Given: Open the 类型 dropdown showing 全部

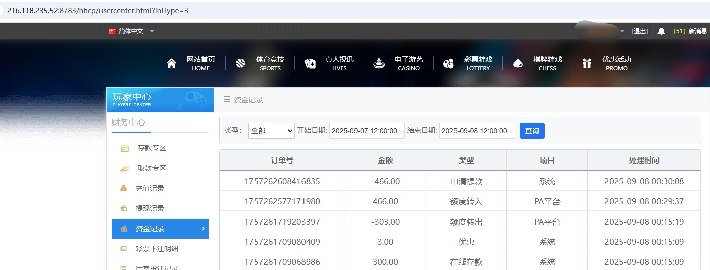Looking at the screenshot, I should click(272, 131).
